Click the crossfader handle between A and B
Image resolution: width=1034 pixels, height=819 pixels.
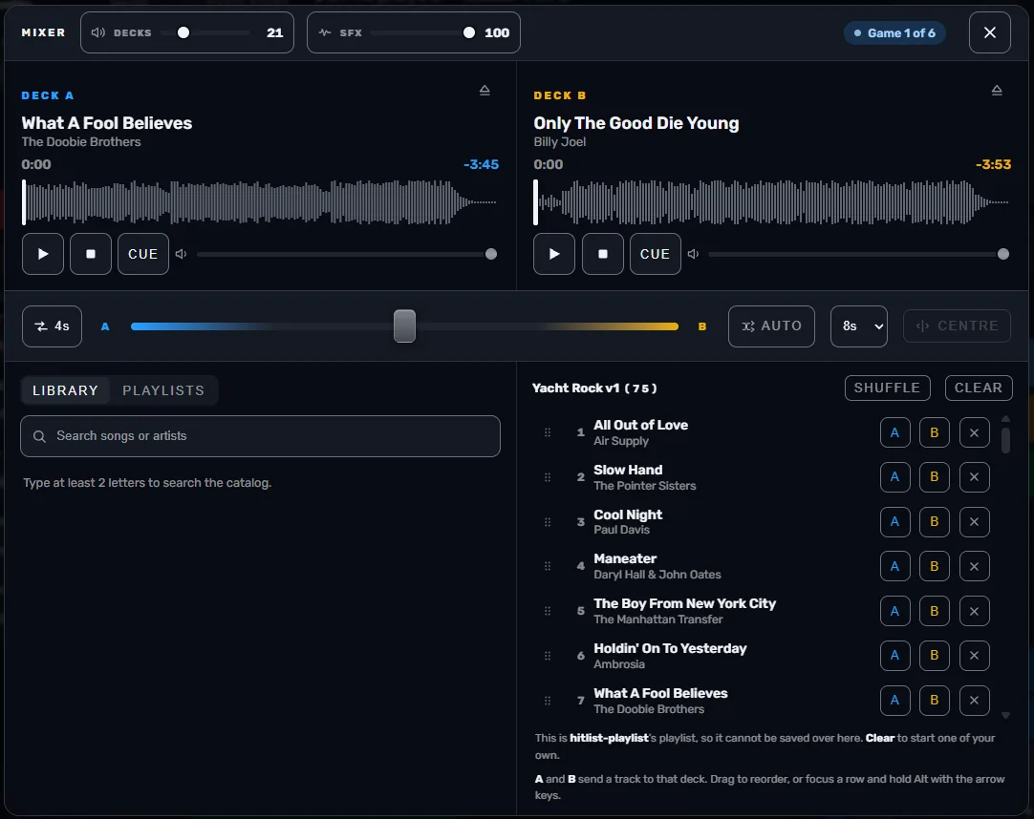405,326
